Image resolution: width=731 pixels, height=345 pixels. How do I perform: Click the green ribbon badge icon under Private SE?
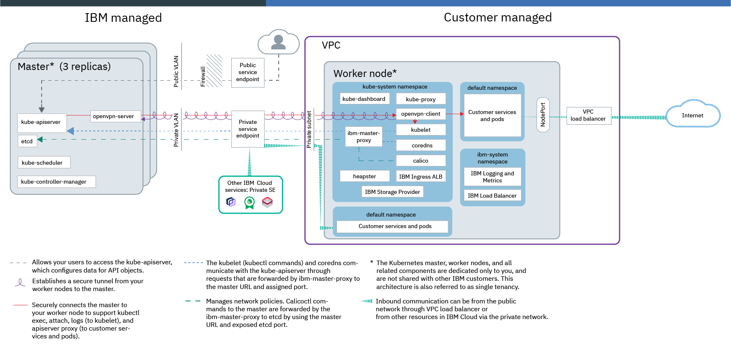[249, 203]
